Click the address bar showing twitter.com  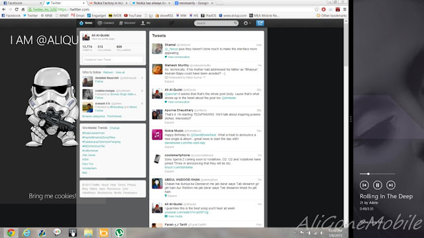173,9
